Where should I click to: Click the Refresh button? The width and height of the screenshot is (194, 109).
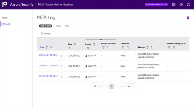[x=46, y=34]
